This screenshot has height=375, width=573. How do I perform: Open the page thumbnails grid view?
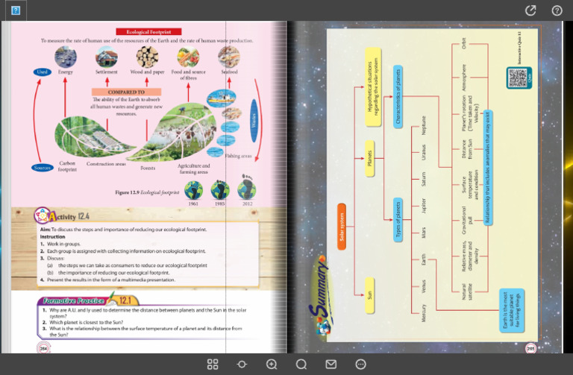click(213, 364)
